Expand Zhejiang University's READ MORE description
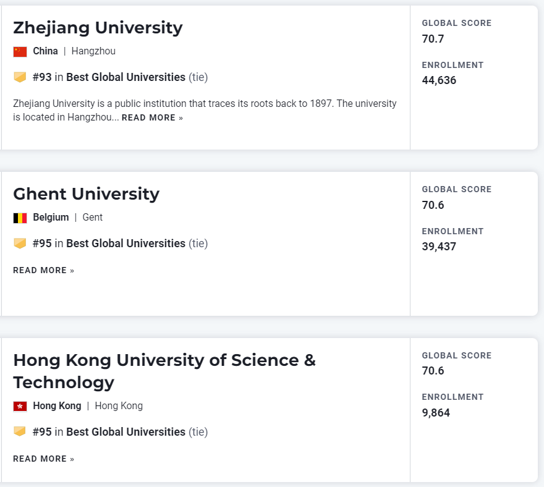Image resolution: width=544 pixels, height=487 pixels. click(152, 117)
